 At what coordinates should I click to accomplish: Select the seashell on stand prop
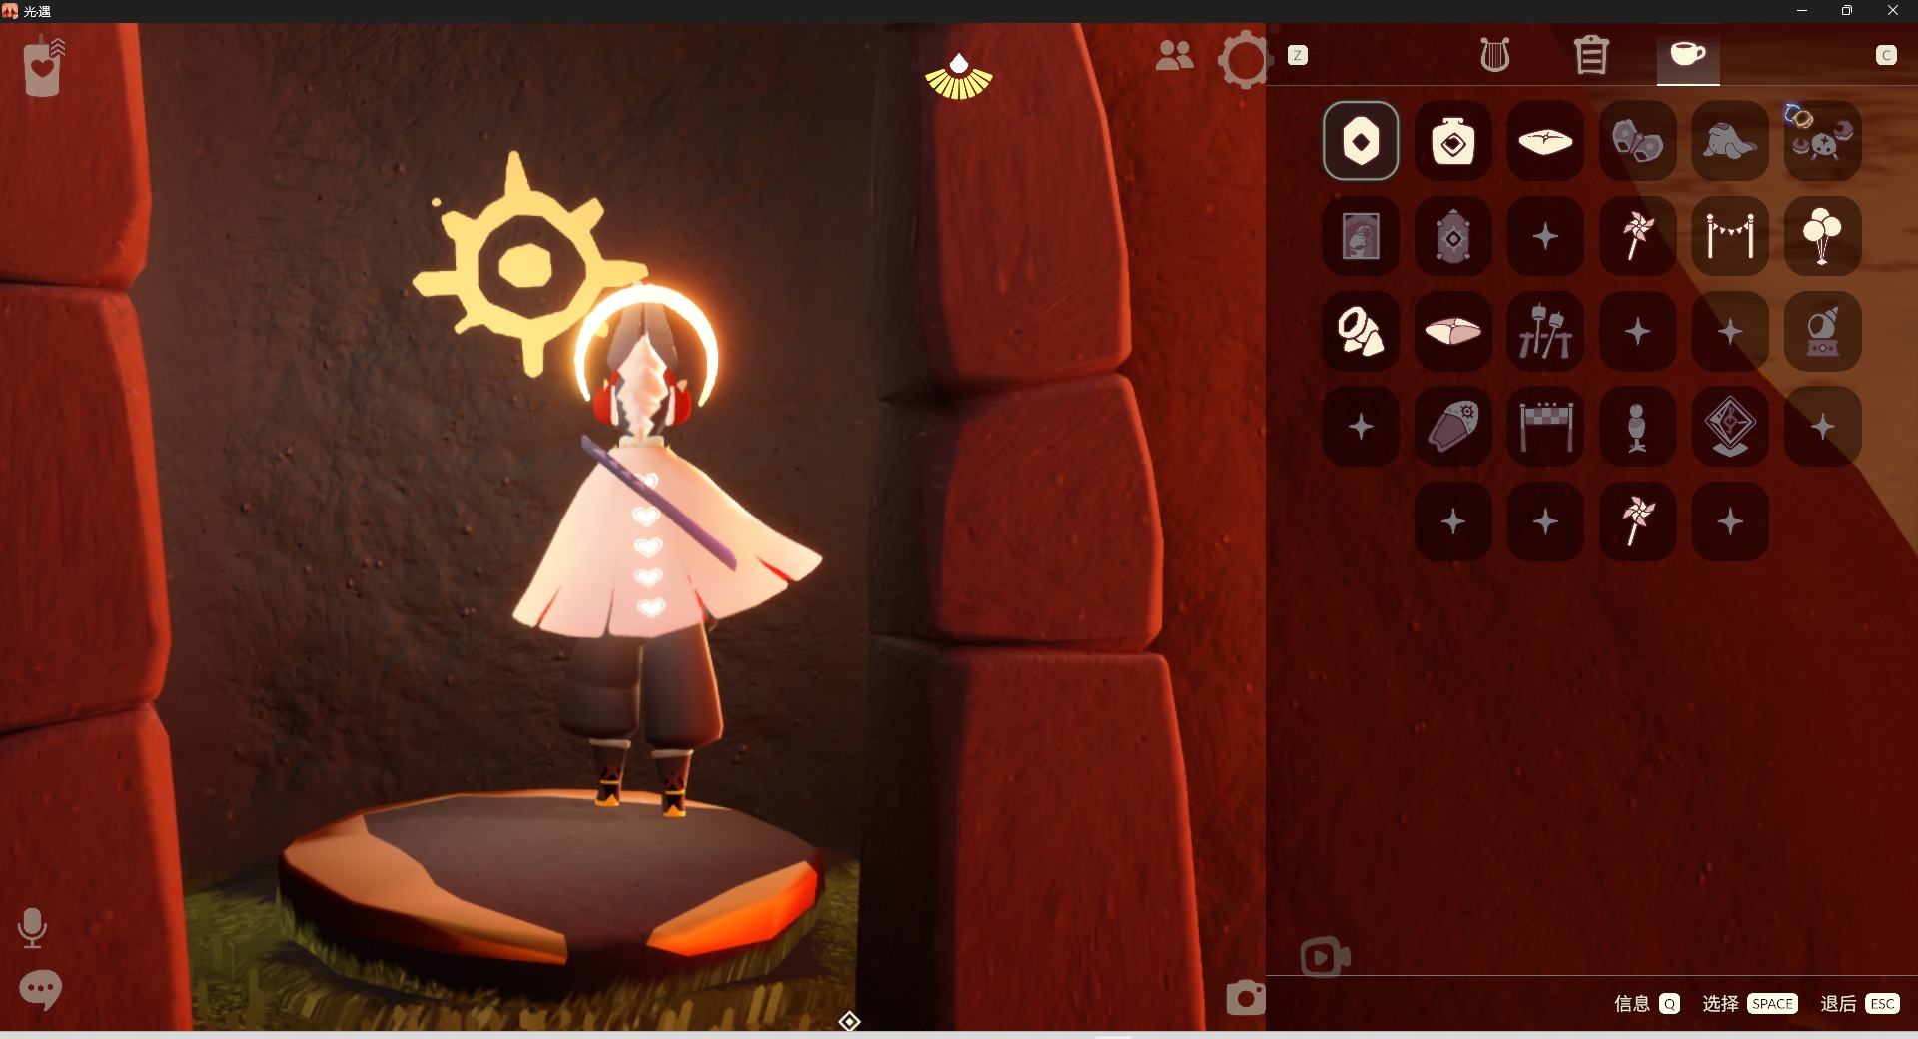pos(1823,331)
